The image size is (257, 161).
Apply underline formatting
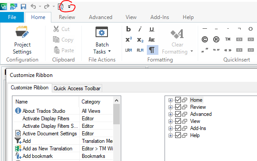coord(152,29)
